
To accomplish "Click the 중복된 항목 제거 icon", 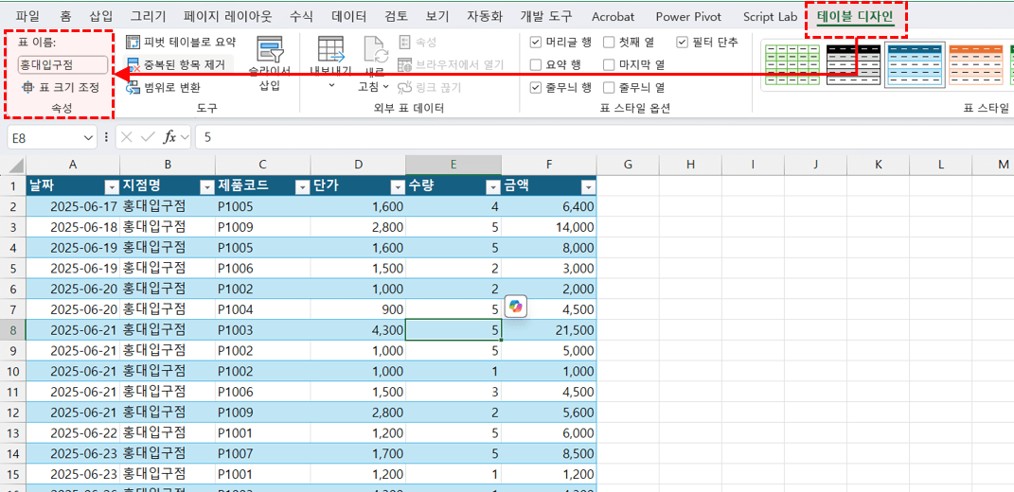I will point(133,65).
